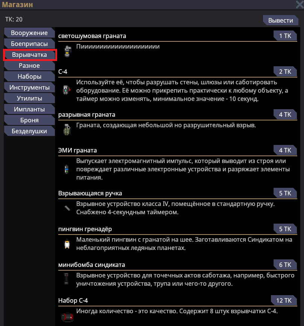Click the exploding pen icon
304x326 pixels.
tap(67, 207)
